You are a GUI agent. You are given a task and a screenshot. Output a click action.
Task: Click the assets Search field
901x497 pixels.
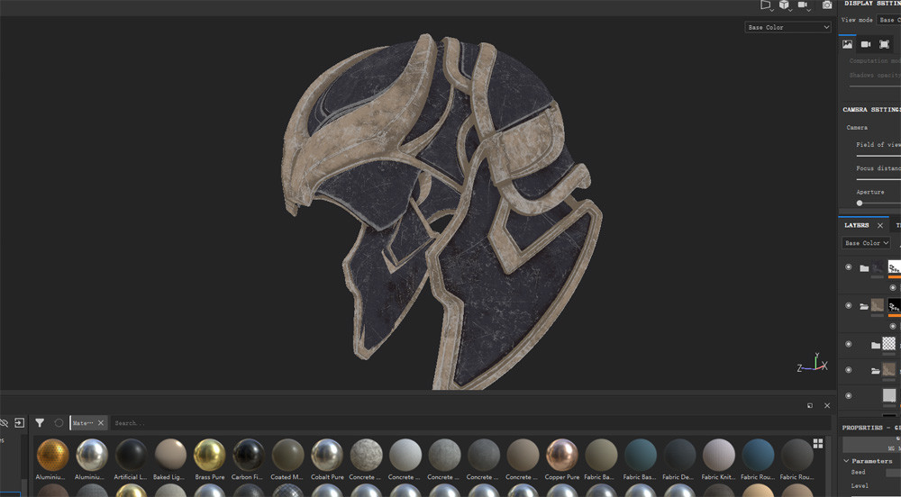(x=470, y=423)
